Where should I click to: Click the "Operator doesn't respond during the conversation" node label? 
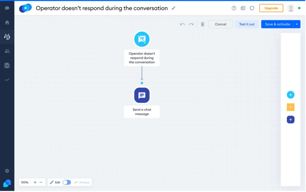click(x=142, y=58)
